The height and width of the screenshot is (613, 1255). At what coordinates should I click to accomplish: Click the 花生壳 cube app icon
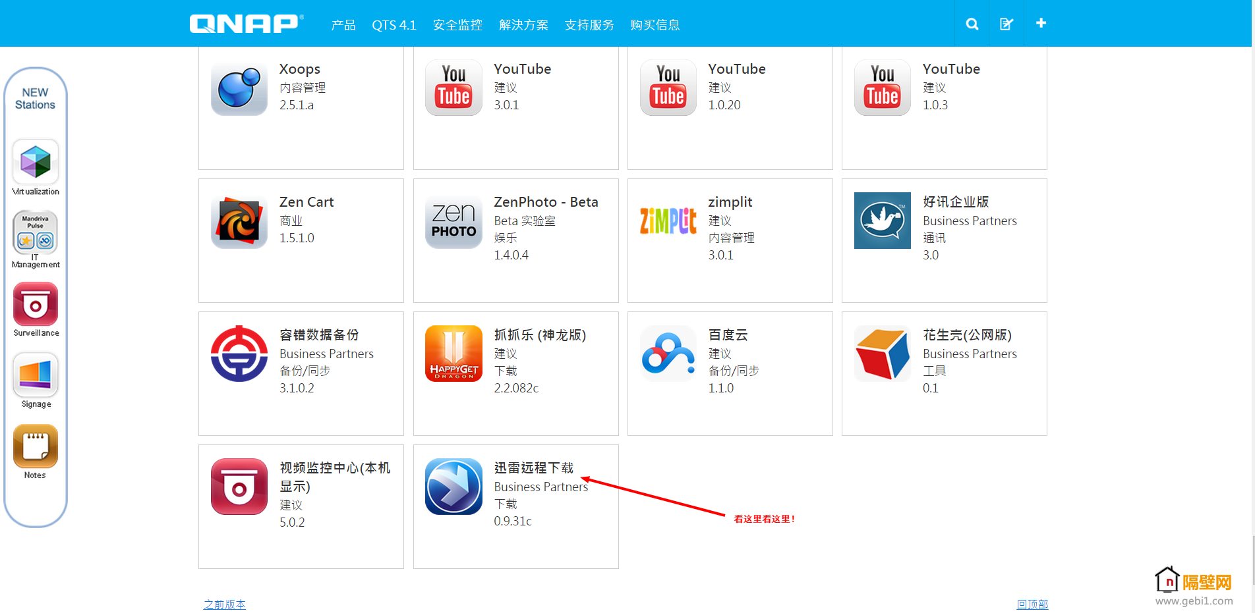pos(883,354)
